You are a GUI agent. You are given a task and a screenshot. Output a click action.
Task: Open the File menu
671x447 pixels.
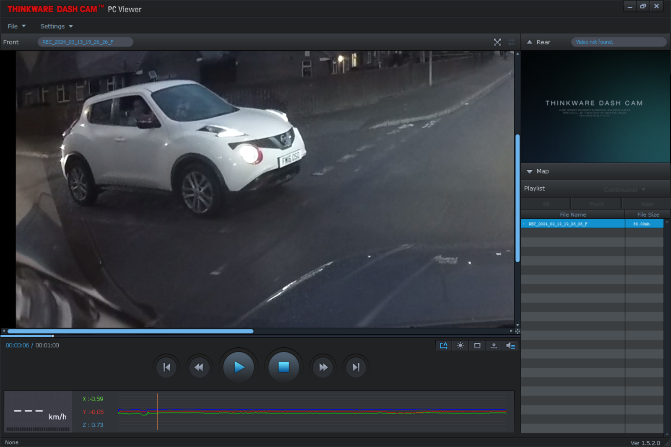pyautogui.click(x=17, y=26)
